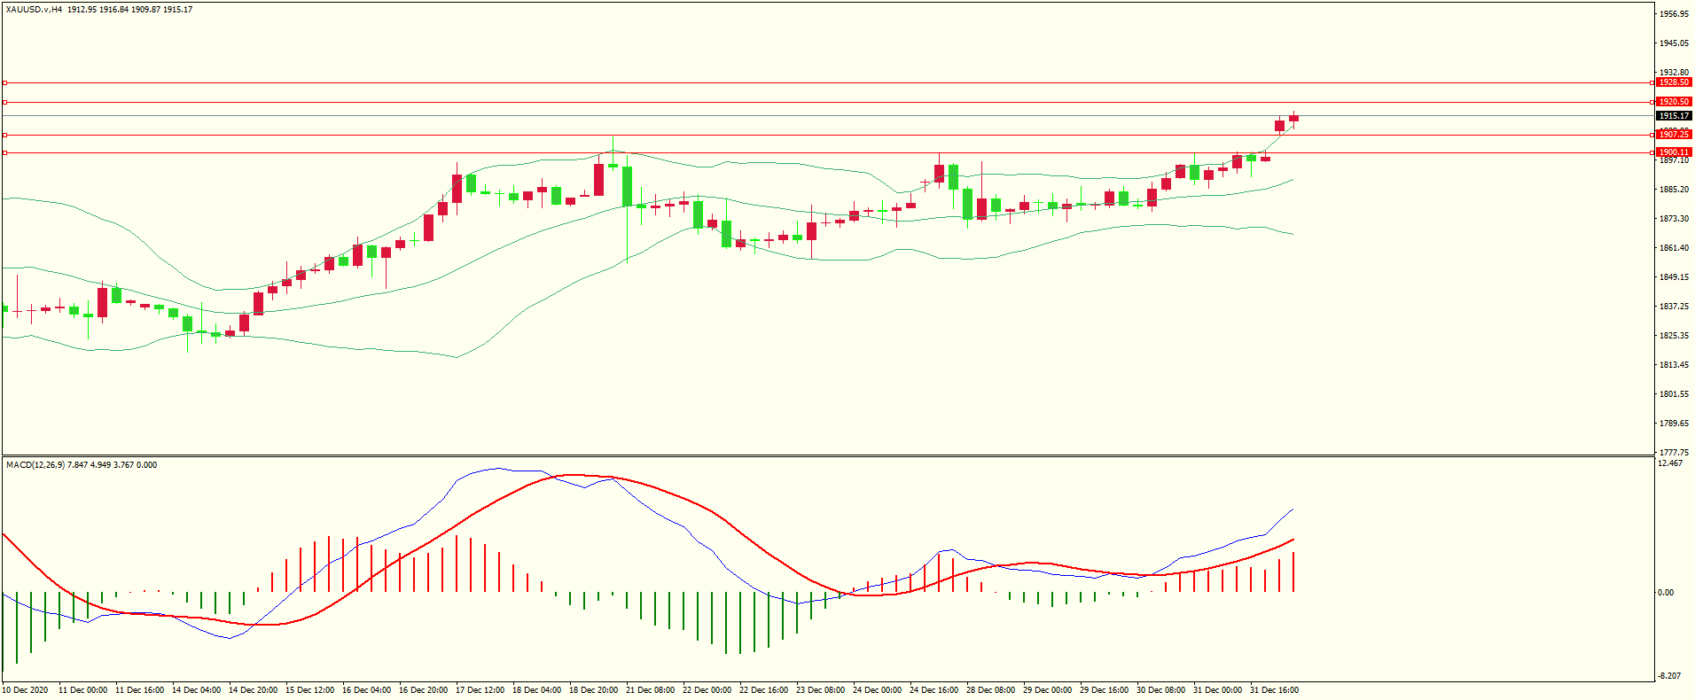Select the 1915.17 current price label
This screenshot has width=1695, height=700.
pos(1675,116)
